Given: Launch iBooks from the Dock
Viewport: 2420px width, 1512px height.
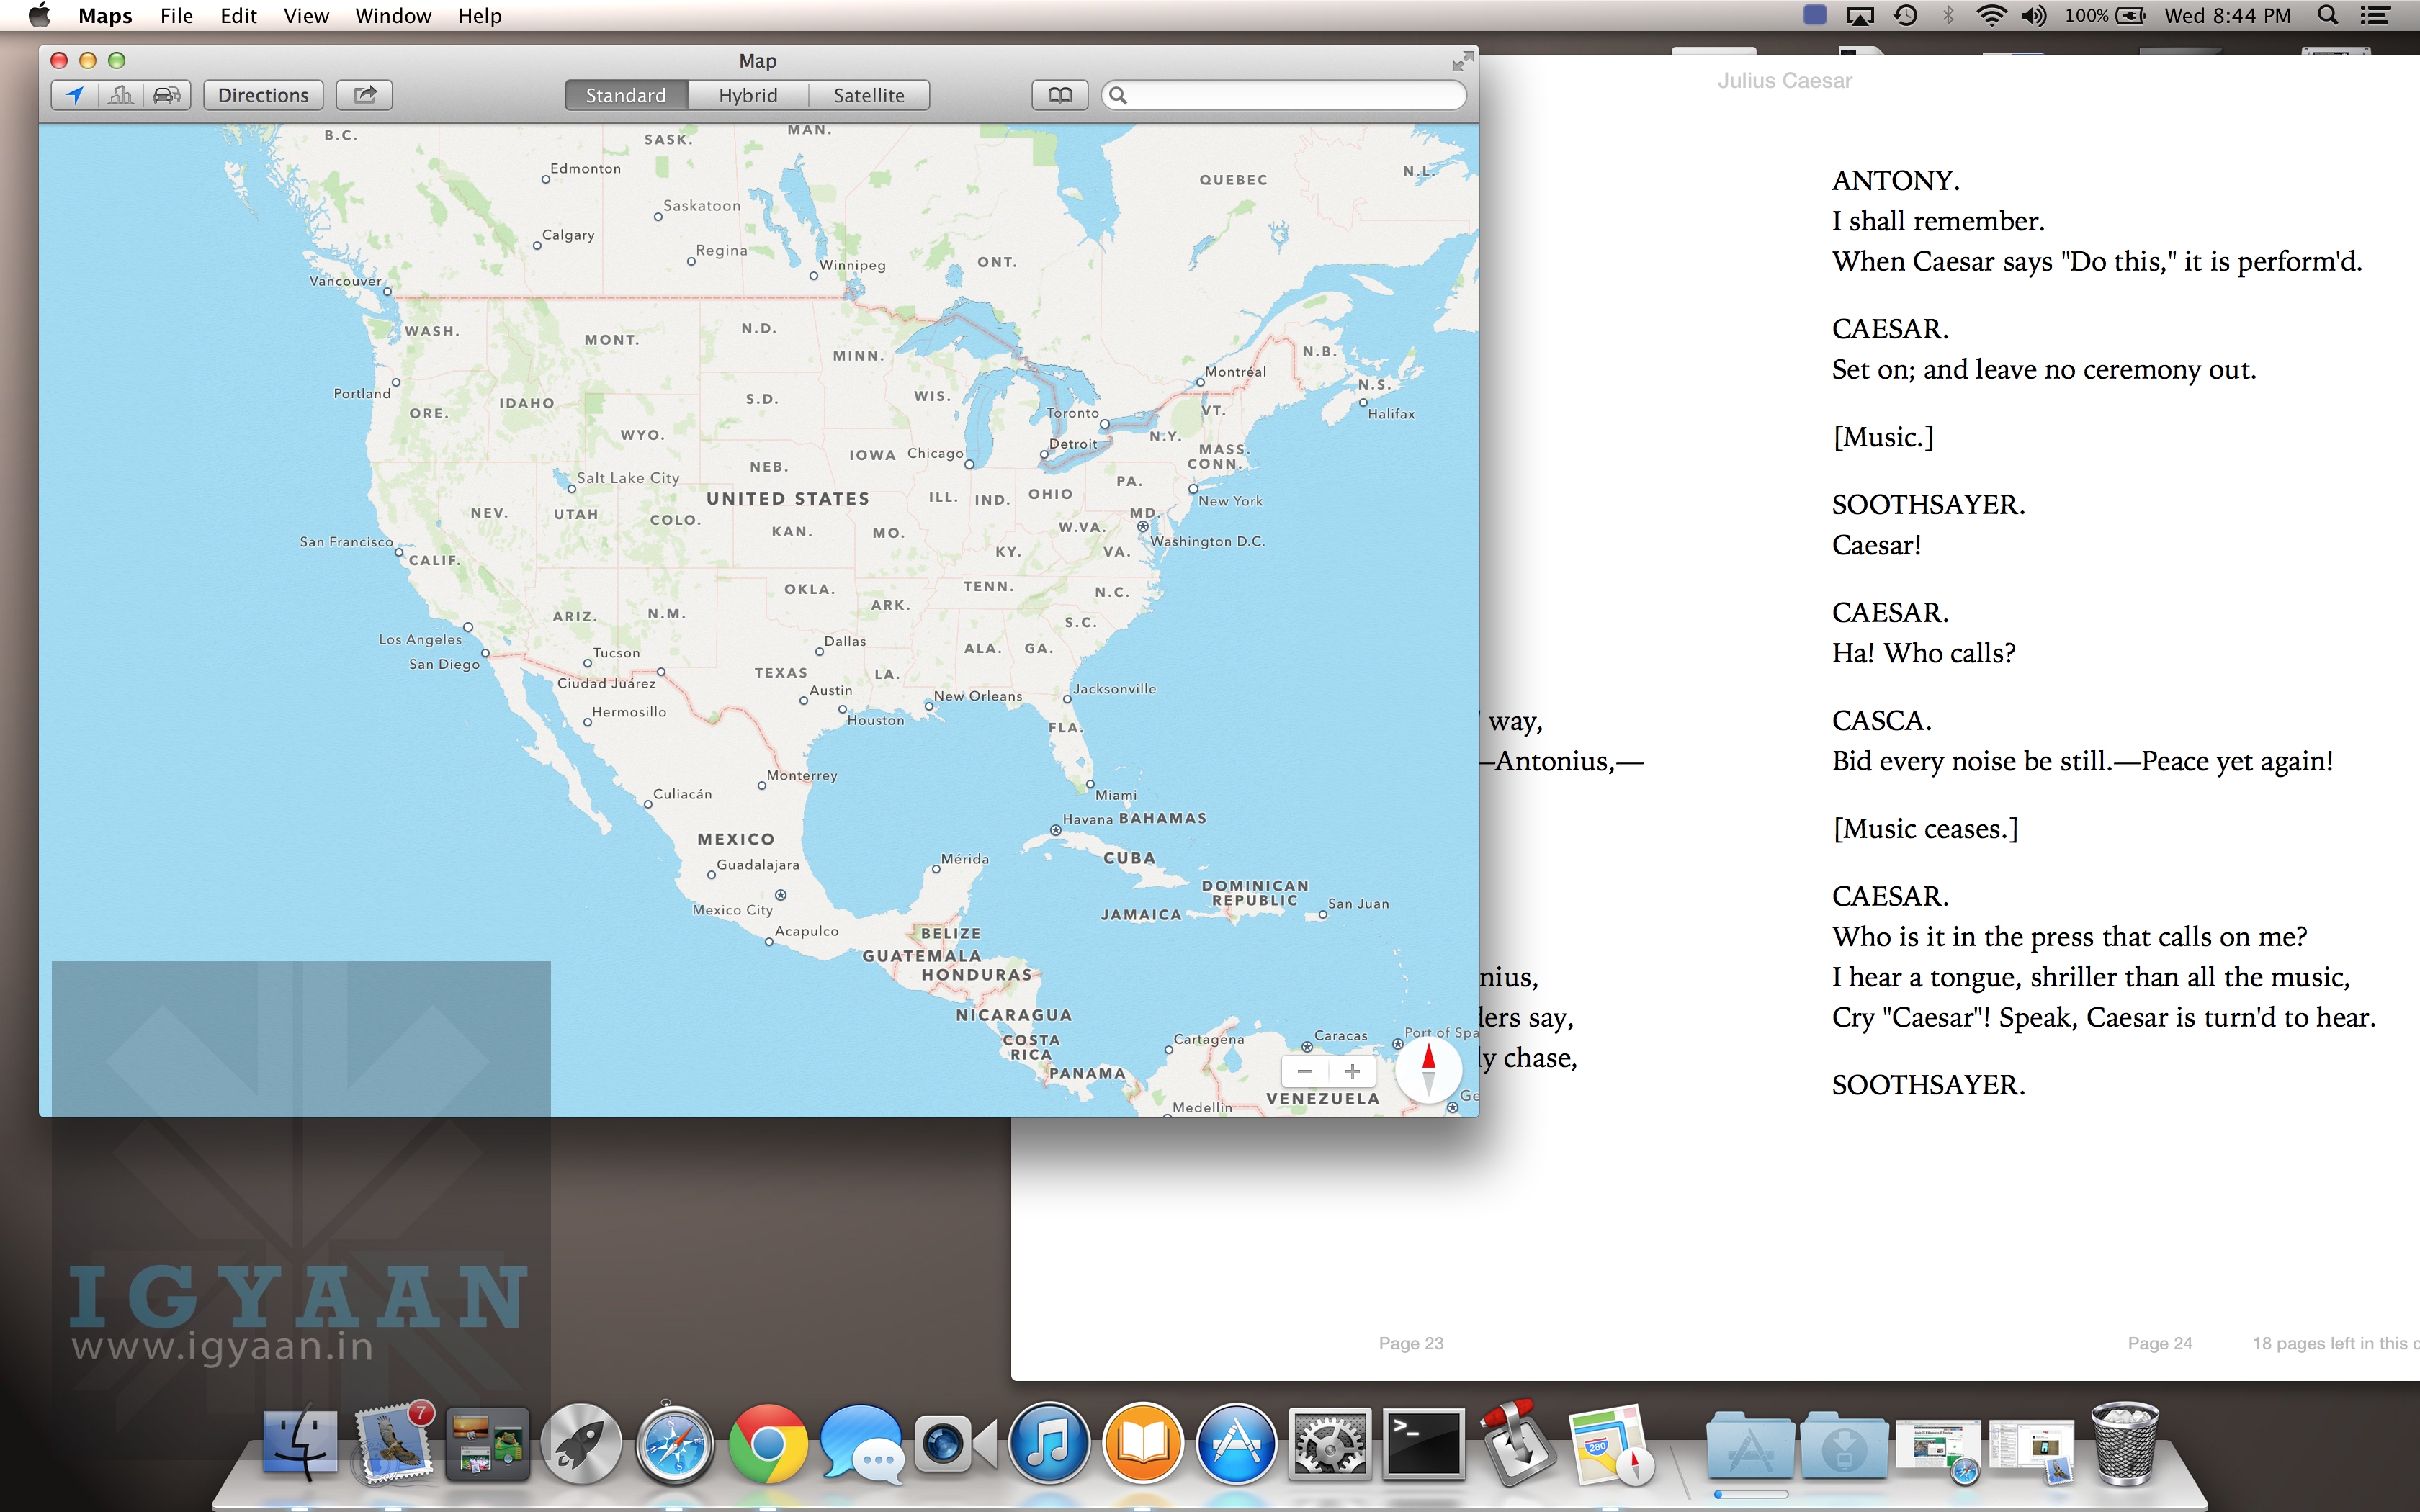Looking at the screenshot, I should (x=1143, y=1443).
